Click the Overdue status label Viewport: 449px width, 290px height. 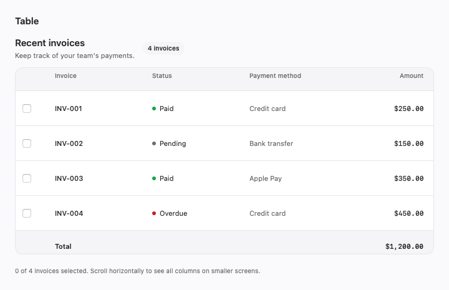click(x=173, y=213)
